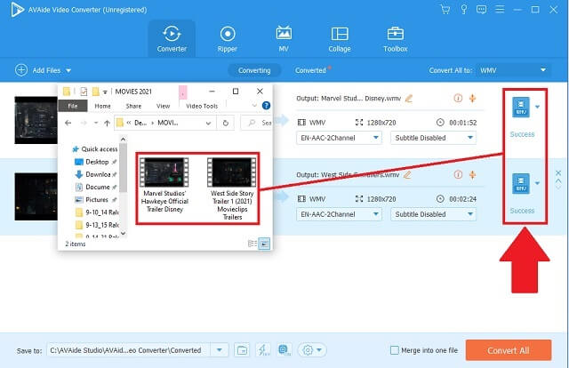Viewport: 569px width, 368px height.
Task: Open the MV tab
Action: tap(284, 39)
